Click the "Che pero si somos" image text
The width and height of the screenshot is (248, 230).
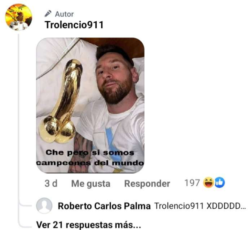(x=90, y=153)
